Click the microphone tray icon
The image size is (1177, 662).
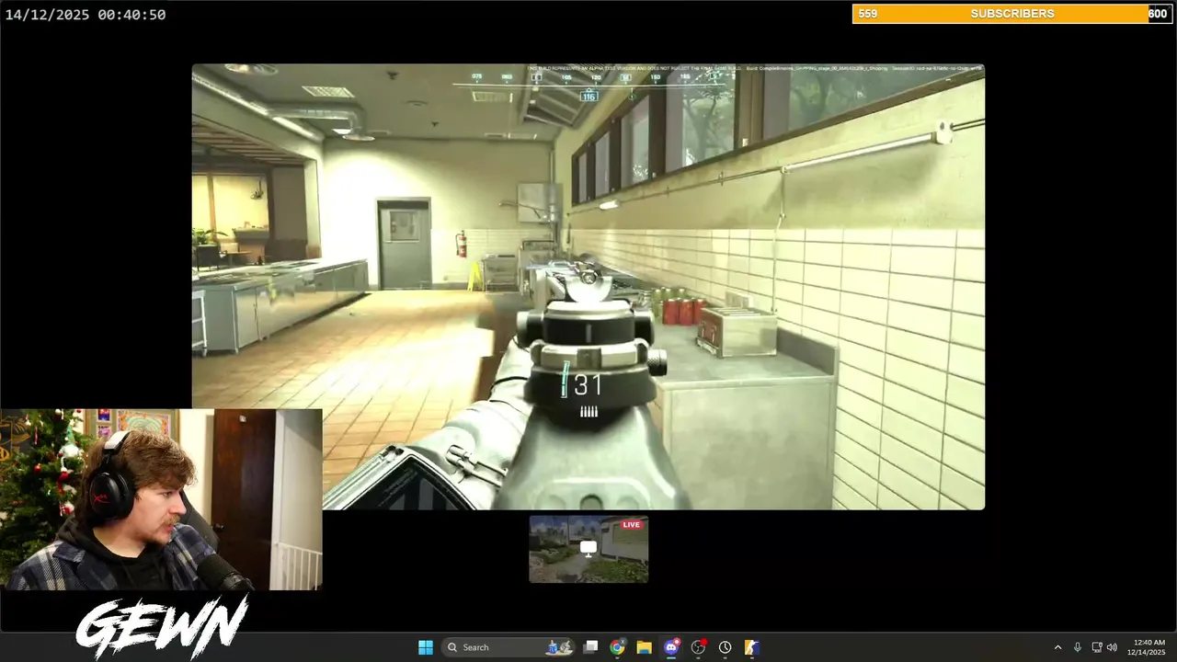pyautogui.click(x=1078, y=647)
